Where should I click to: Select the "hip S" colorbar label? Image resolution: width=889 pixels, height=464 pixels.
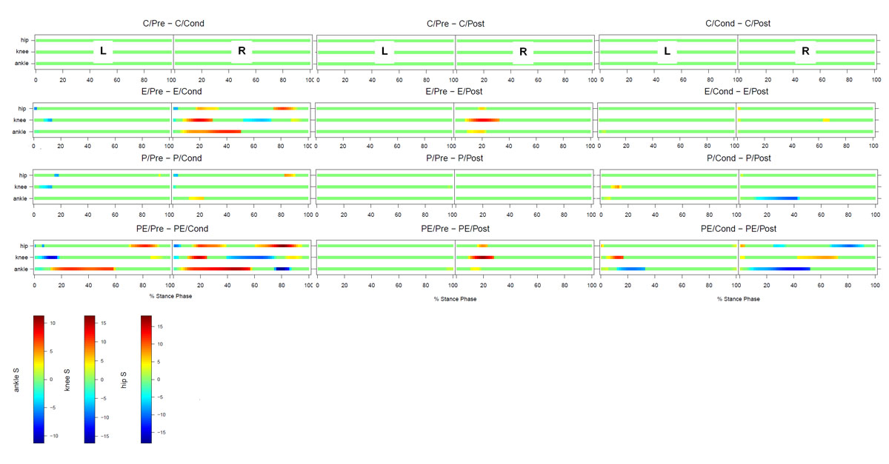pyautogui.click(x=123, y=379)
